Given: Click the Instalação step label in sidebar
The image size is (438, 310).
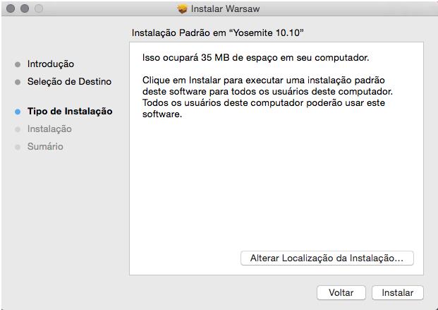Looking at the screenshot, I should pos(49,129).
